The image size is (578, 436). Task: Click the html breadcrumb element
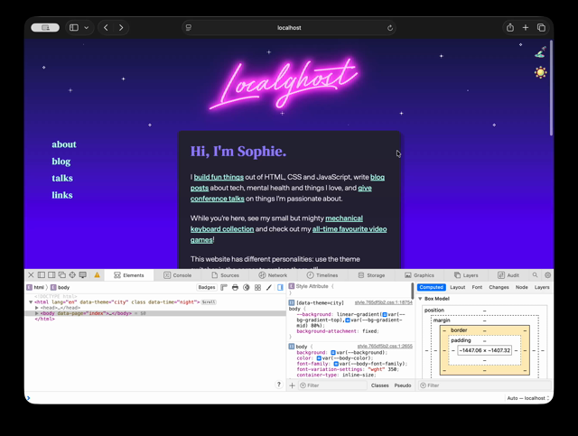click(x=35, y=287)
